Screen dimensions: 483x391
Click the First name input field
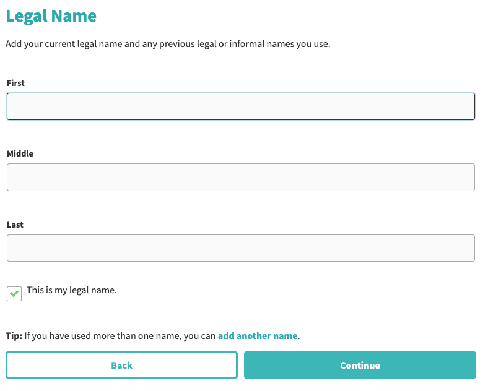point(240,106)
